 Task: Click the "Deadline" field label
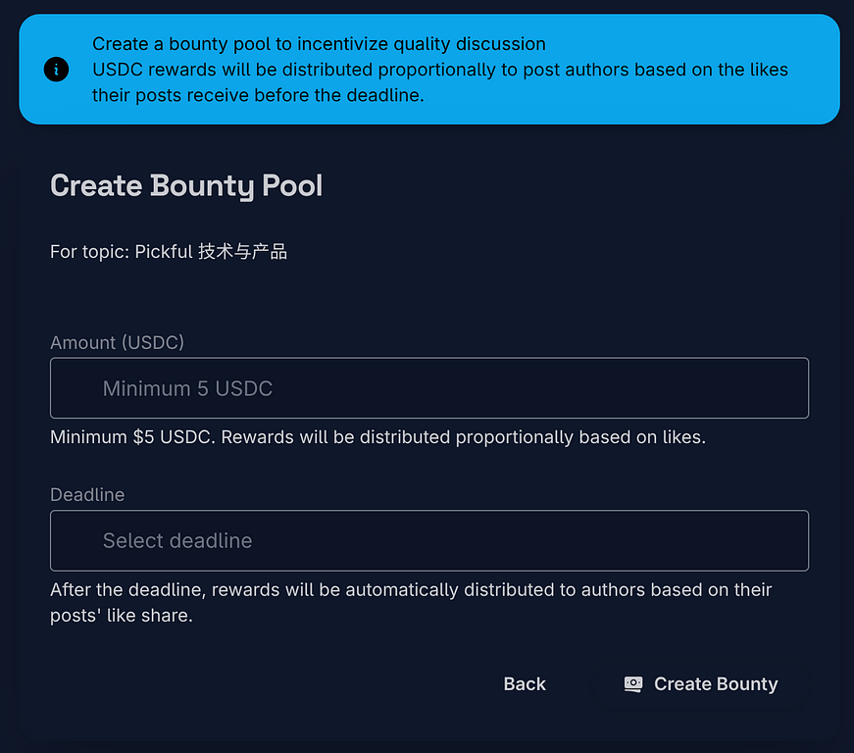point(87,495)
